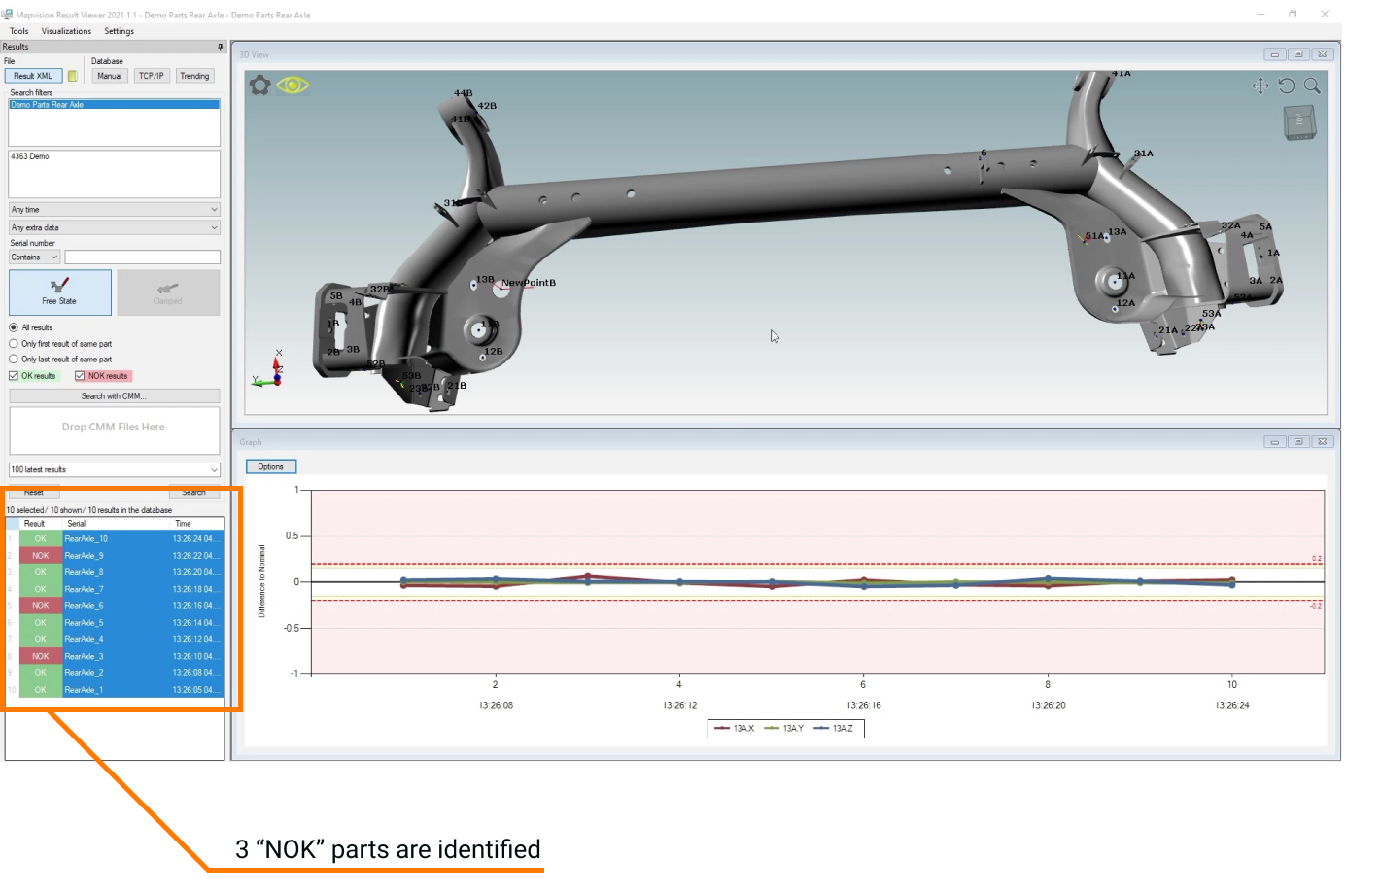This screenshot has width=1381, height=892.
Task: Click Search with CMM button
Action: coord(115,396)
